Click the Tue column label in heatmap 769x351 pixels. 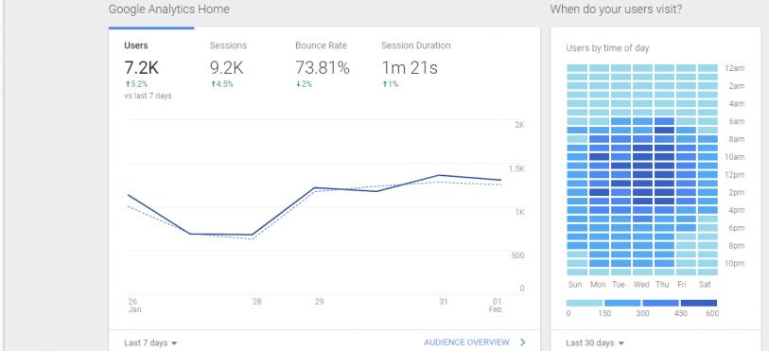pos(618,285)
